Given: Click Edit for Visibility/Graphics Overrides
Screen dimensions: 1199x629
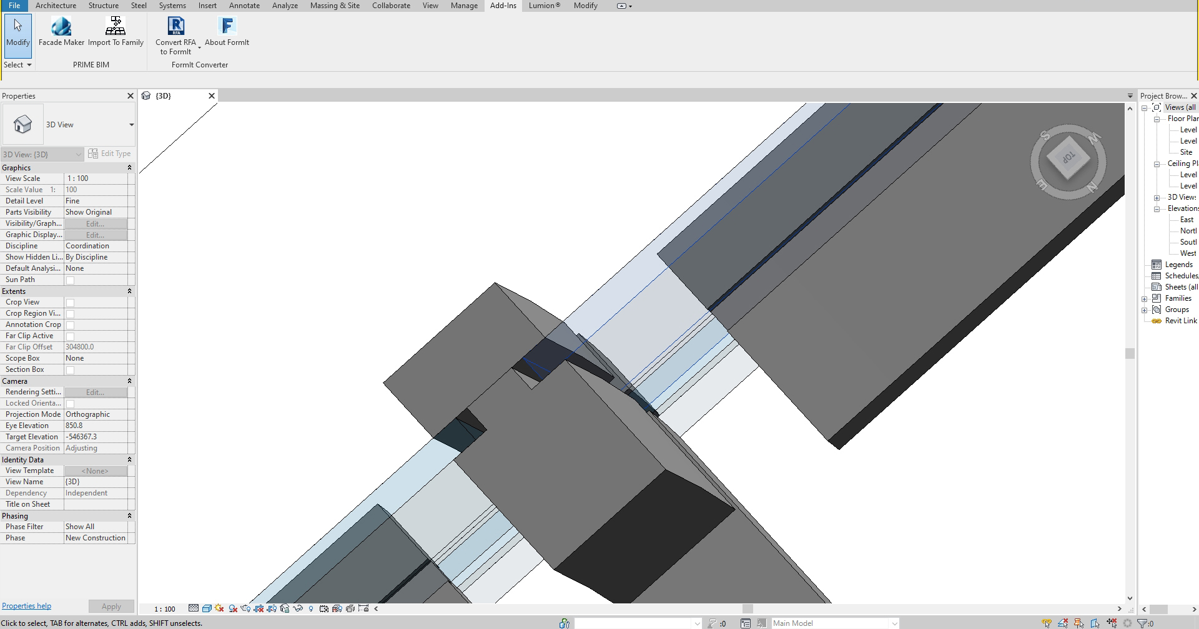Looking at the screenshot, I should point(96,224).
